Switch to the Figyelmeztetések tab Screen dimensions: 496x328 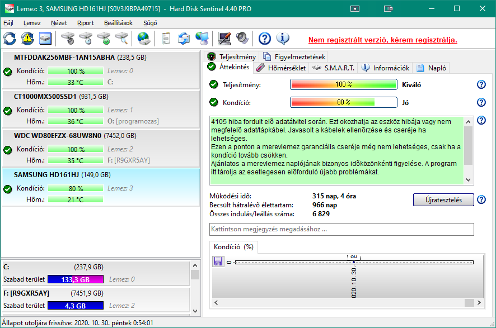pos(294,57)
